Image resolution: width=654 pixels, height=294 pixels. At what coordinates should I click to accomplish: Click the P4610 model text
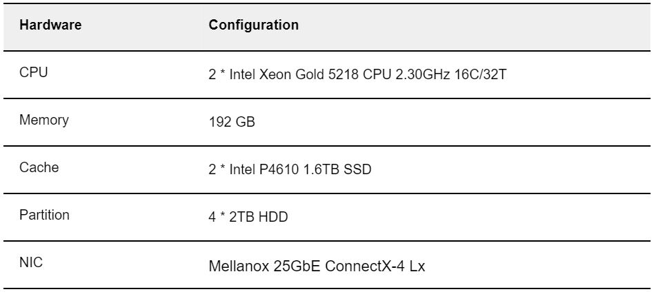pos(279,170)
